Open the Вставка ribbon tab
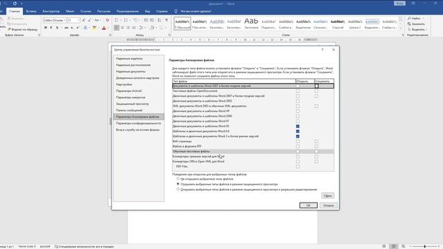Viewport: 443px width, 249px height. click(x=31, y=11)
